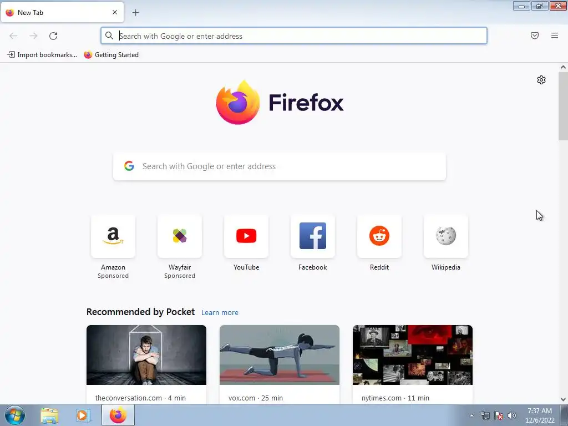Open a new tab with plus button
The width and height of the screenshot is (568, 426).
(135, 13)
